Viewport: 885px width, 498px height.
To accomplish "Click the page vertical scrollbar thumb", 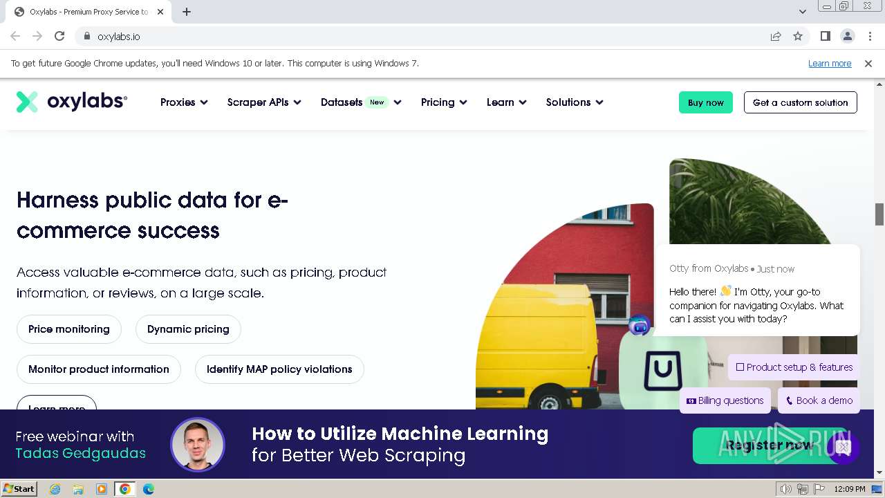I will (879, 214).
